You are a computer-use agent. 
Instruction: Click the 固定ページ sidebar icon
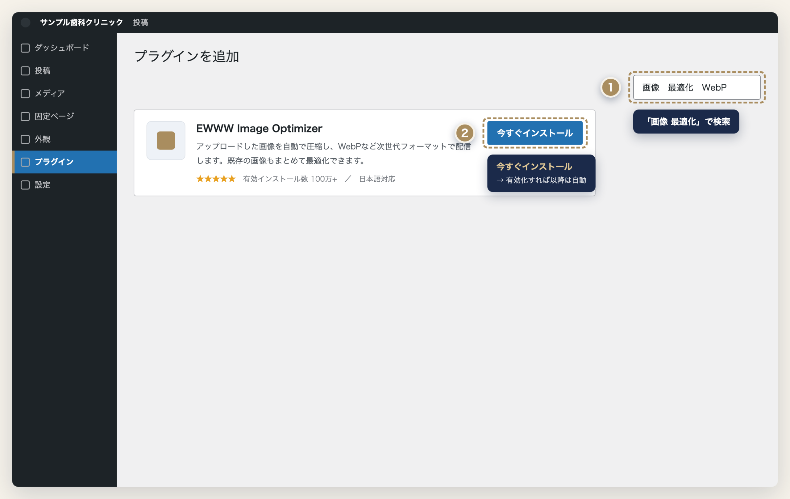25,116
